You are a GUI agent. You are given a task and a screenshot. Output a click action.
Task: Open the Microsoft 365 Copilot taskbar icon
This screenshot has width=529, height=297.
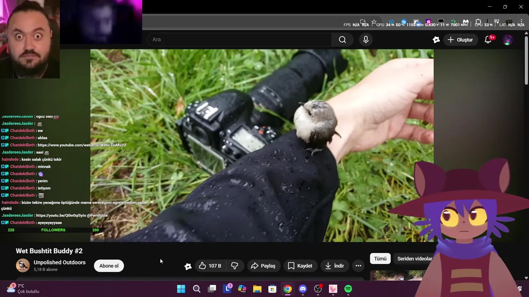[x=242, y=289]
